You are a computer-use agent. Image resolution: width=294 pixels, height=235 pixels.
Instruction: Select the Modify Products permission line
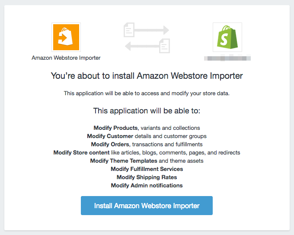pos(147,128)
